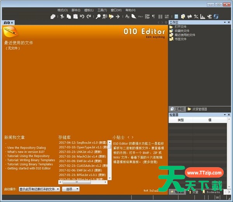Click the Font (A) icon
Image resolution: width=233 pixels, height=202 pixels.
click(127, 16)
